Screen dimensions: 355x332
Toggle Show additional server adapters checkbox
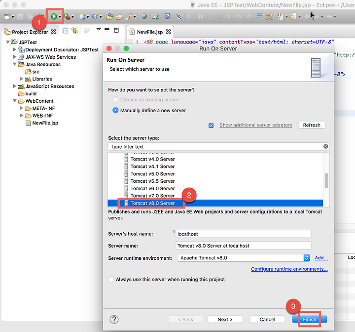pyautogui.click(x=211, y=125)
